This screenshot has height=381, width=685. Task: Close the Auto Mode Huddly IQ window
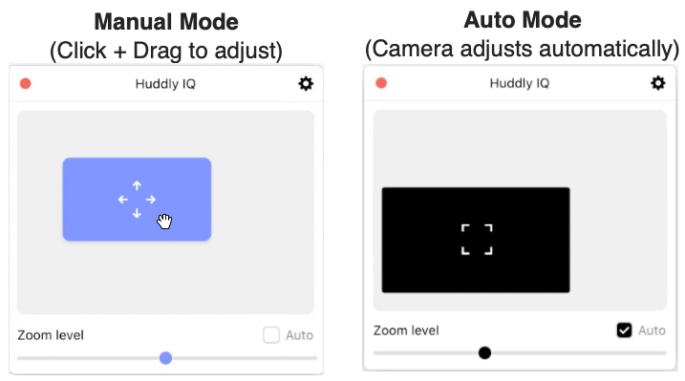coord(381,83)
